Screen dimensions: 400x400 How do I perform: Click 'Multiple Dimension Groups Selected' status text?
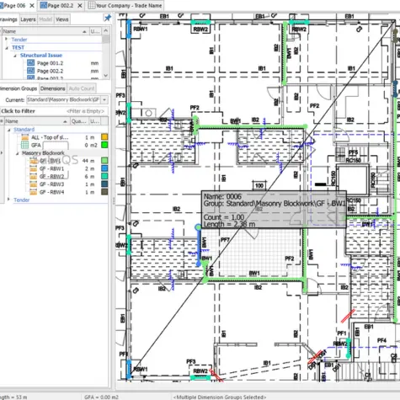220,397
